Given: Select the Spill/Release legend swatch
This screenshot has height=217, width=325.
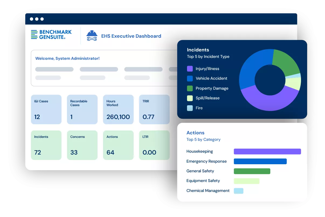Looking at the screenshot, I should pos(190,98).
